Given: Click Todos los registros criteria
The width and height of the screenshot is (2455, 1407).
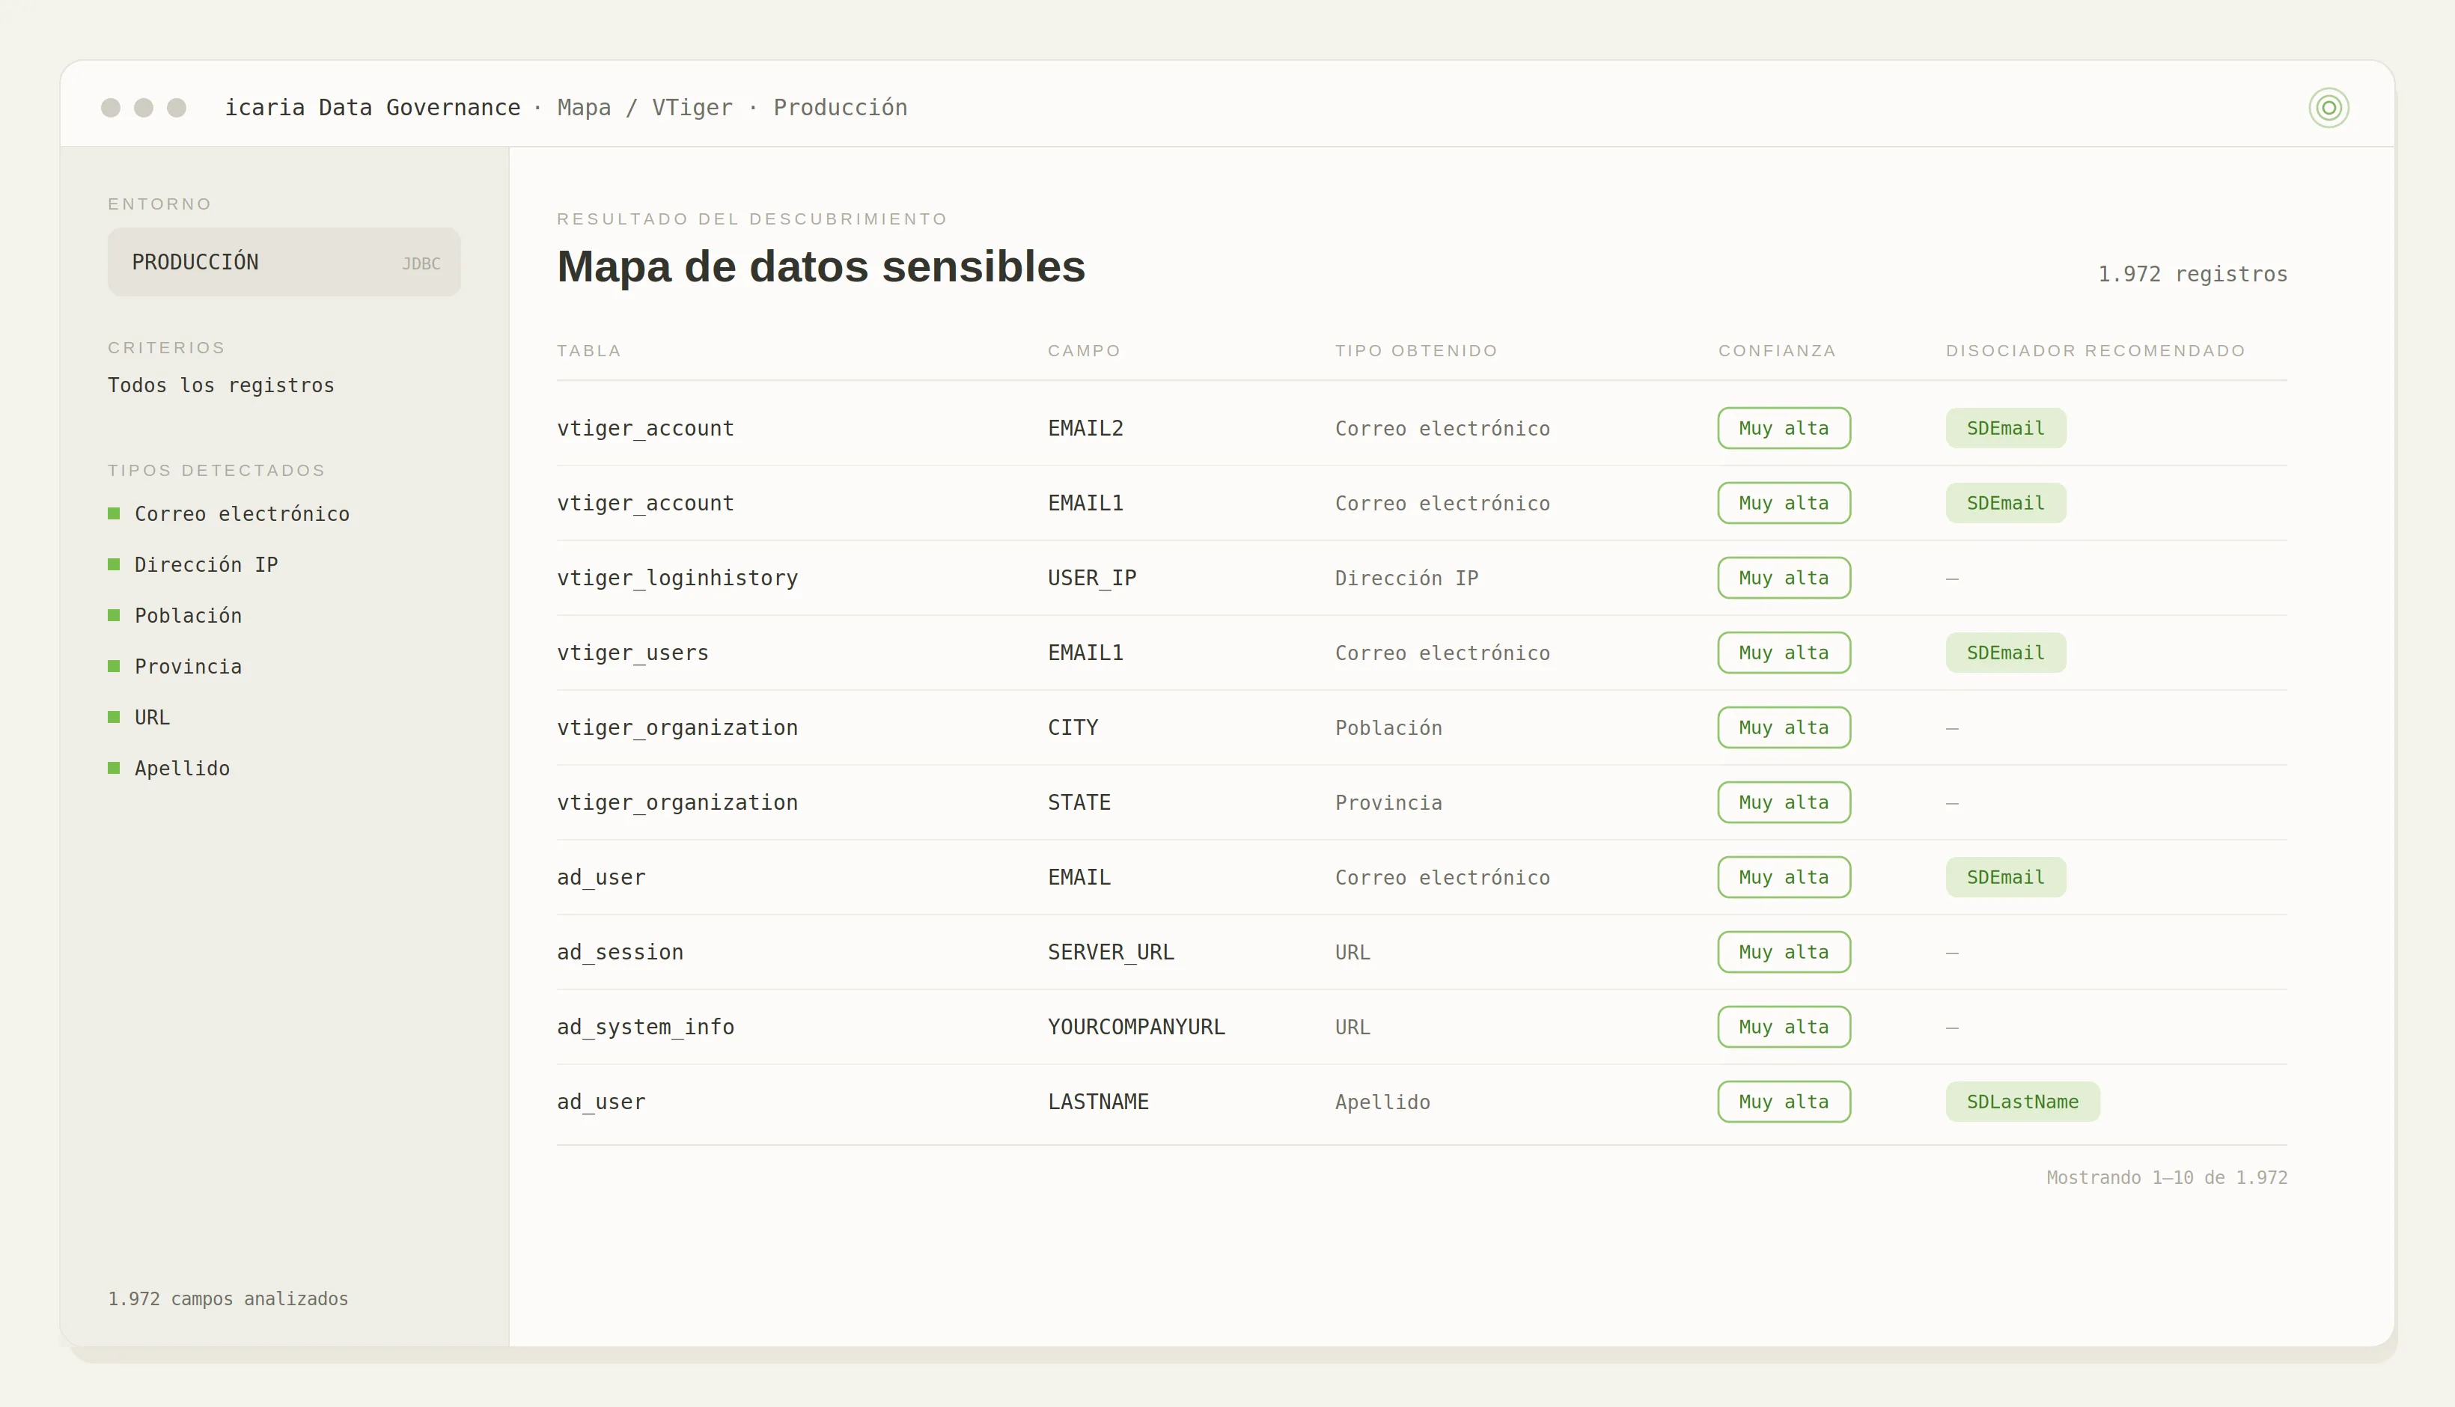Looking at the screenshot, I should pos(222,385).
